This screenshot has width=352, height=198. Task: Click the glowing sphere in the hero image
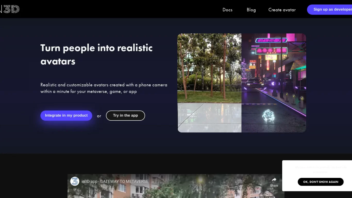pos(268,116)
